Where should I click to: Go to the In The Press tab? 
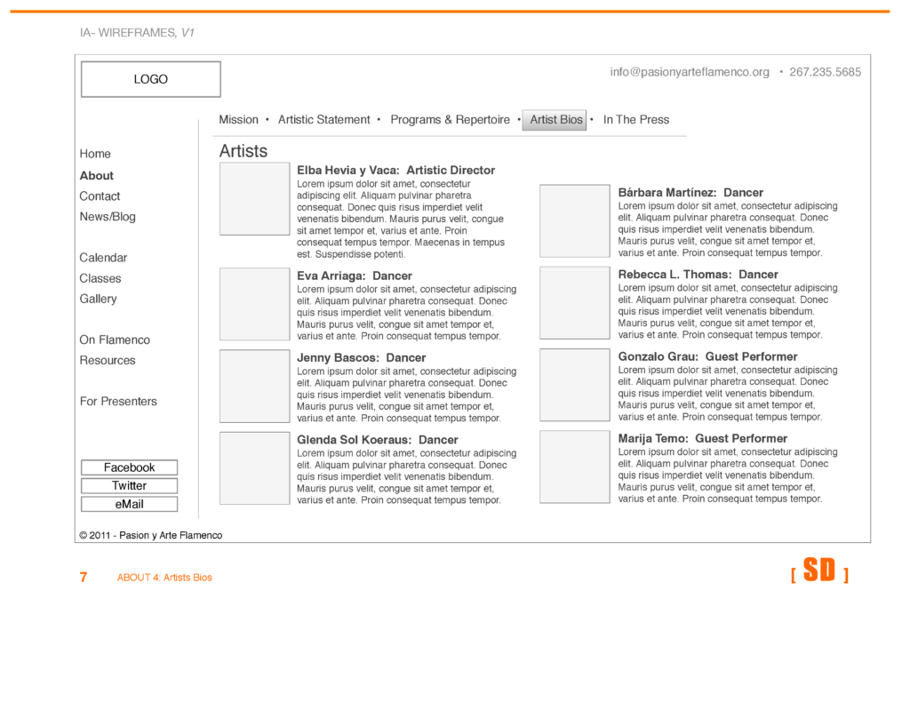[635, 120]
